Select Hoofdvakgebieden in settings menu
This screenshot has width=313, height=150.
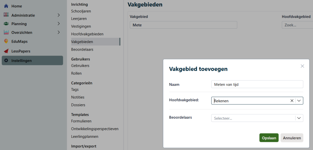(x=87, y=34)
